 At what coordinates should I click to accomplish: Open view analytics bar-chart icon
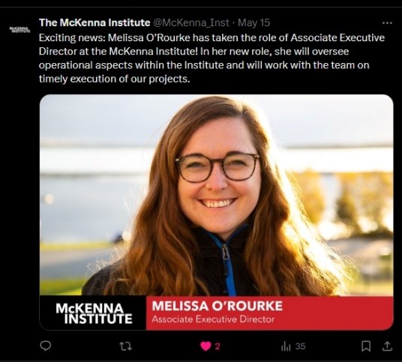coord(286,346)
